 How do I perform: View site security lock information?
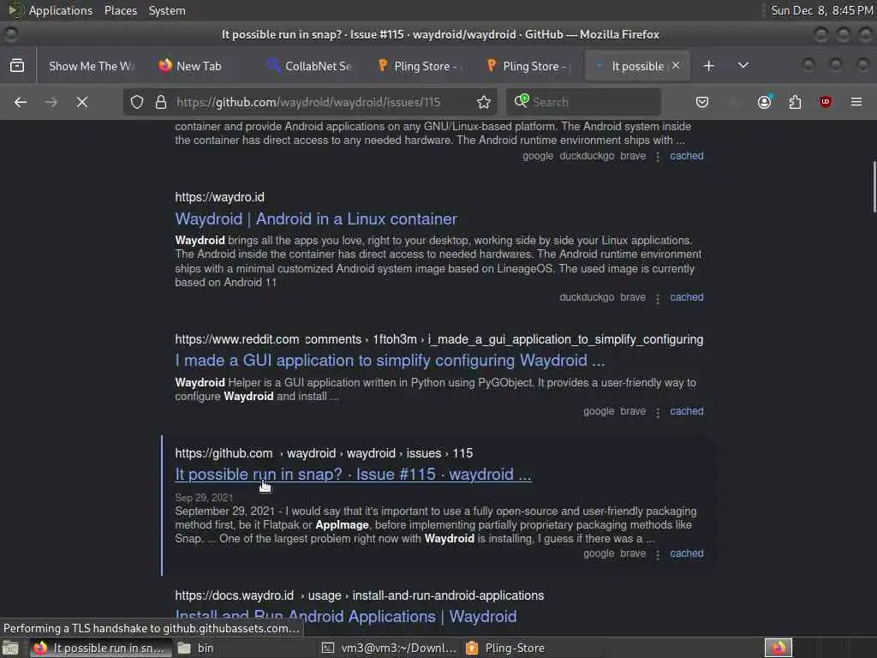tap(161, 102)
